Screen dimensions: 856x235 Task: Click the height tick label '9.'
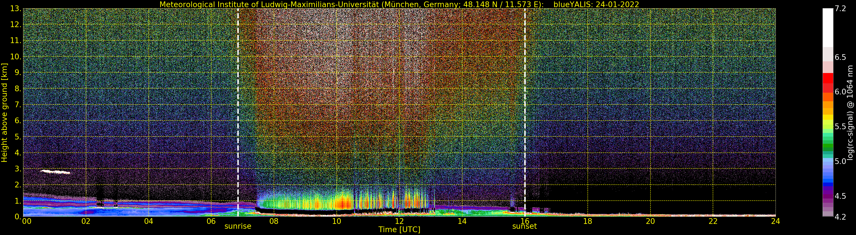tap(18, 72)
